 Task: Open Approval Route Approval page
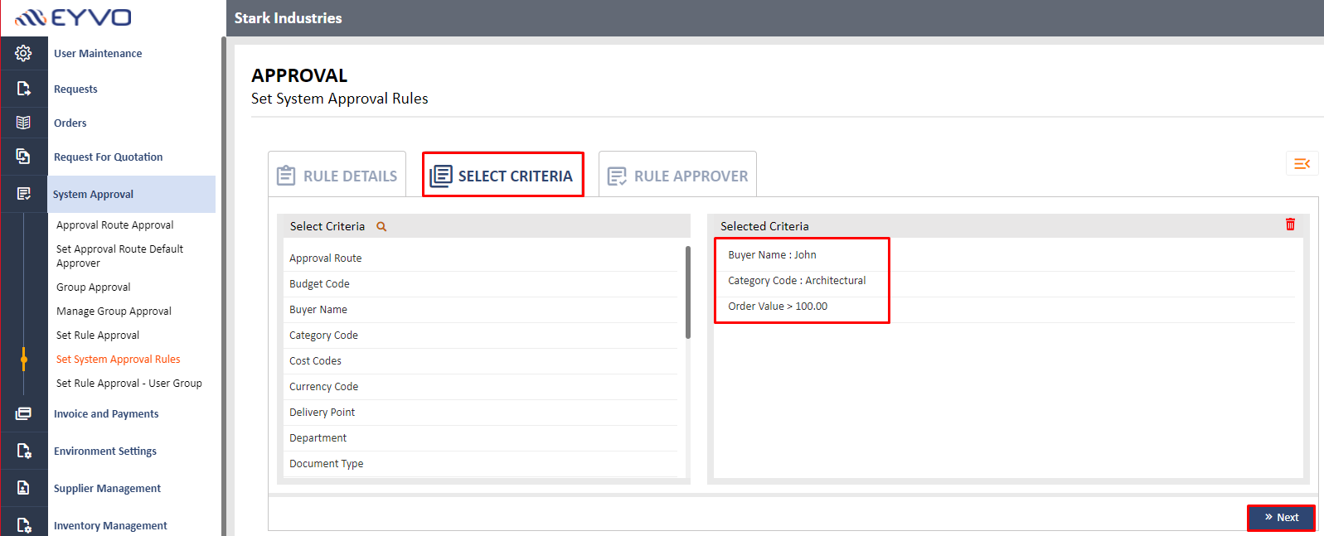[115, 225]
